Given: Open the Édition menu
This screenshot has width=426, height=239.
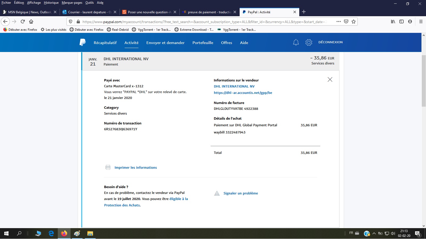Looking at the screenshot, I should [x=19, y=3].
